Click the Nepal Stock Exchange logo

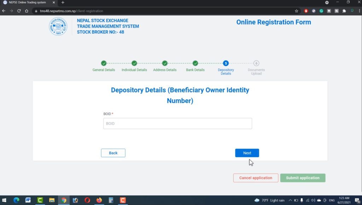coord(58,26)
